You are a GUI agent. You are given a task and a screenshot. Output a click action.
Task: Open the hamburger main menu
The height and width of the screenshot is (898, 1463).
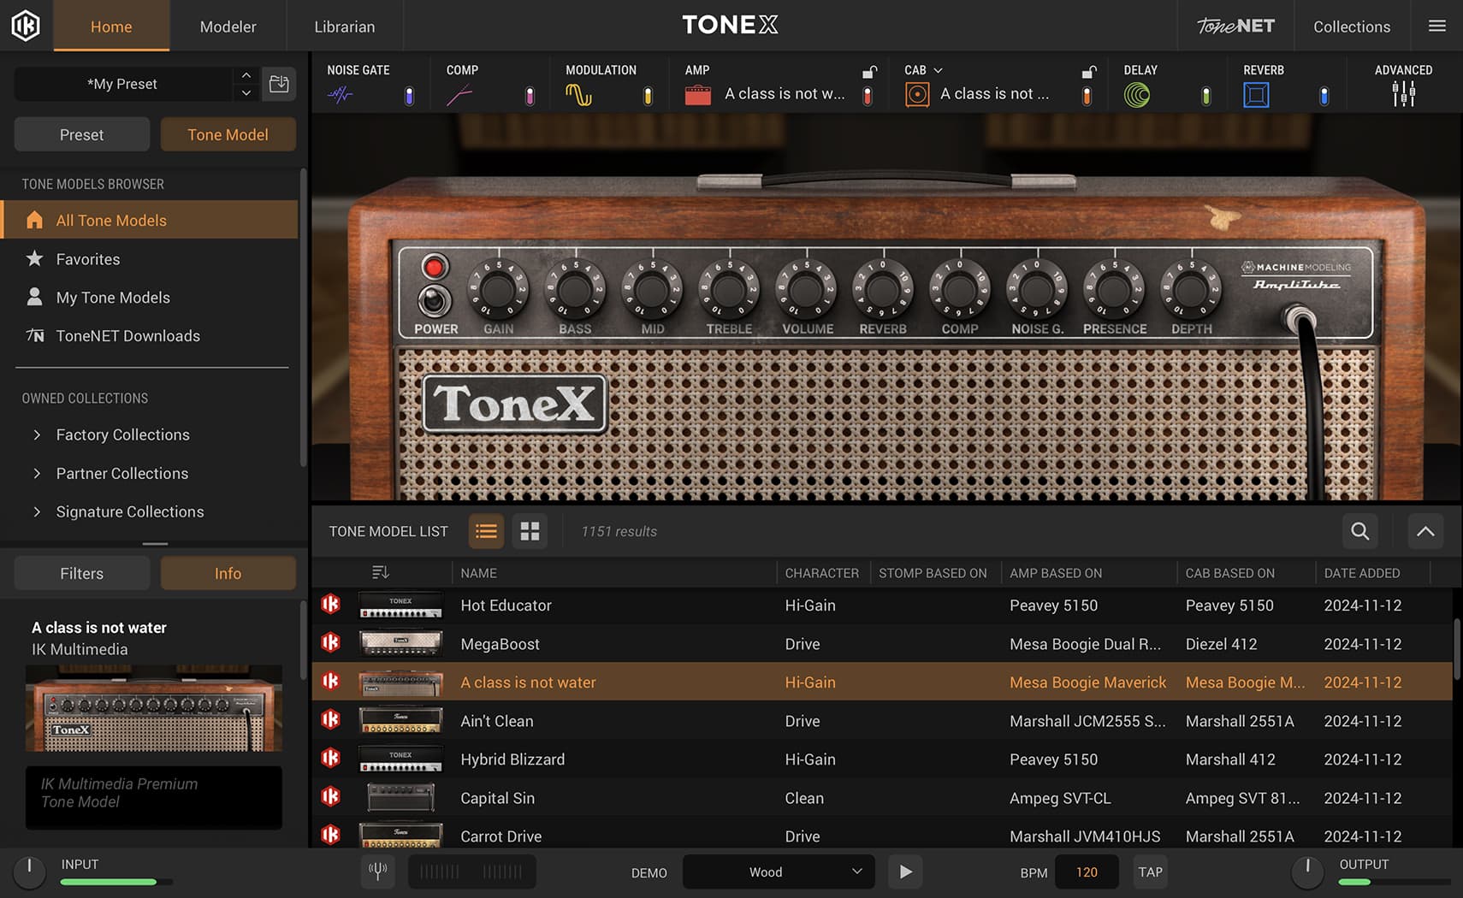(1437, 26)
